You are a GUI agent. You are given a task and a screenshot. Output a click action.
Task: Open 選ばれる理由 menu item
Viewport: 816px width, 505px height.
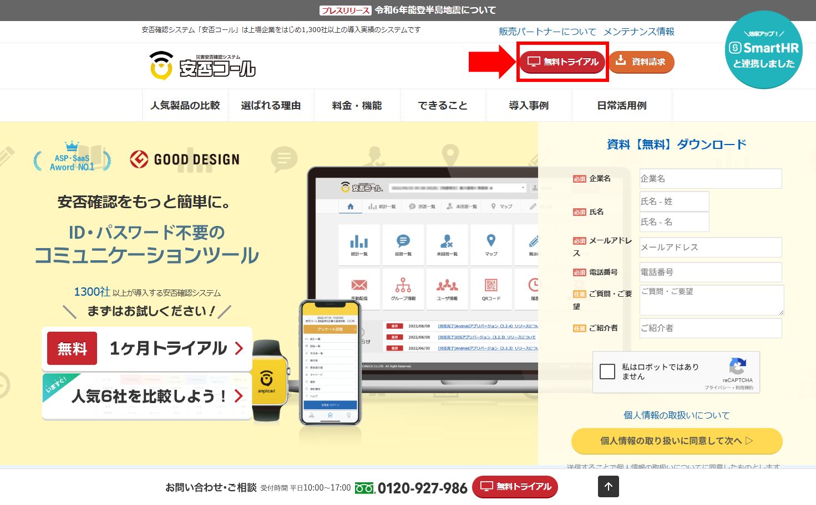(271, 105)
